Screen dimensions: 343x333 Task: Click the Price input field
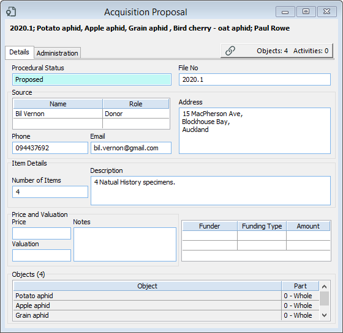[x=42, y=233]
